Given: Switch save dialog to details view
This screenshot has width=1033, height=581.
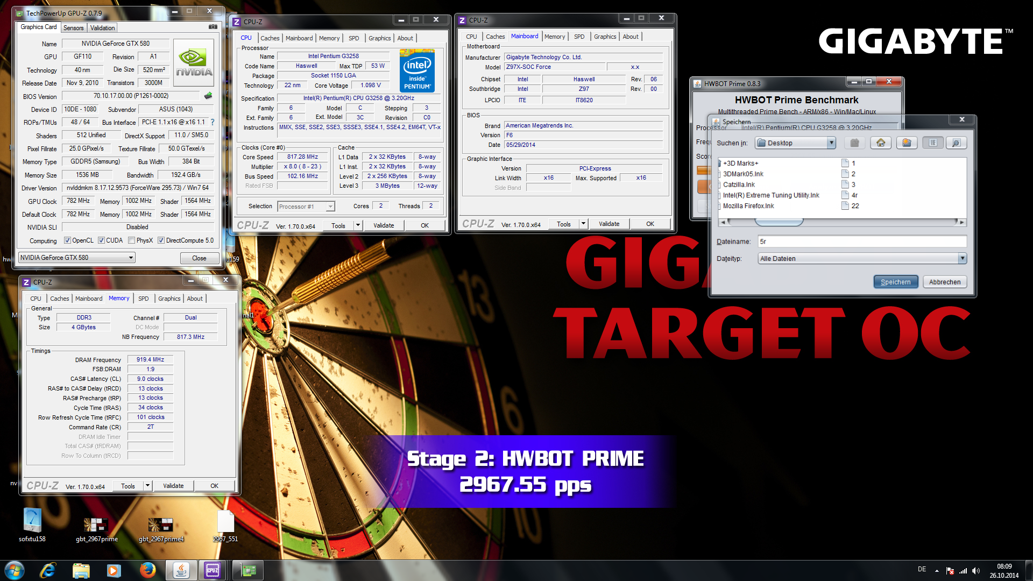Looking at the screenshot, I should click(956, 143).
